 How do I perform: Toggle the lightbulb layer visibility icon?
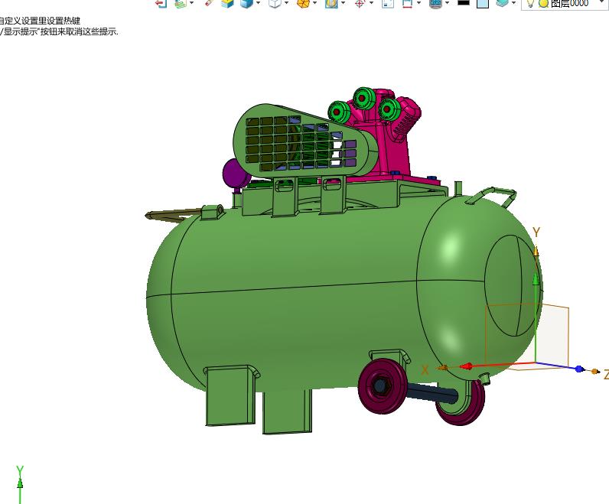coord(530,3)
